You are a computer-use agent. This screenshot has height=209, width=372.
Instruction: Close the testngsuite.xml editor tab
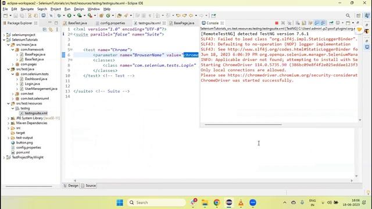164,23
